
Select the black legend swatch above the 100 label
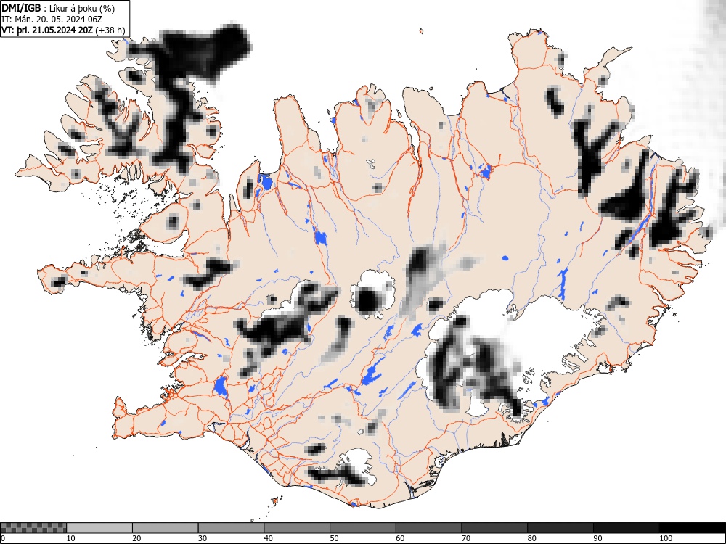click(x=692, y=528)
